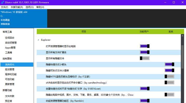Open the 选项(O) menu
Image resolution: width=186 pixels, height=103 pixels.
[30, 7]
